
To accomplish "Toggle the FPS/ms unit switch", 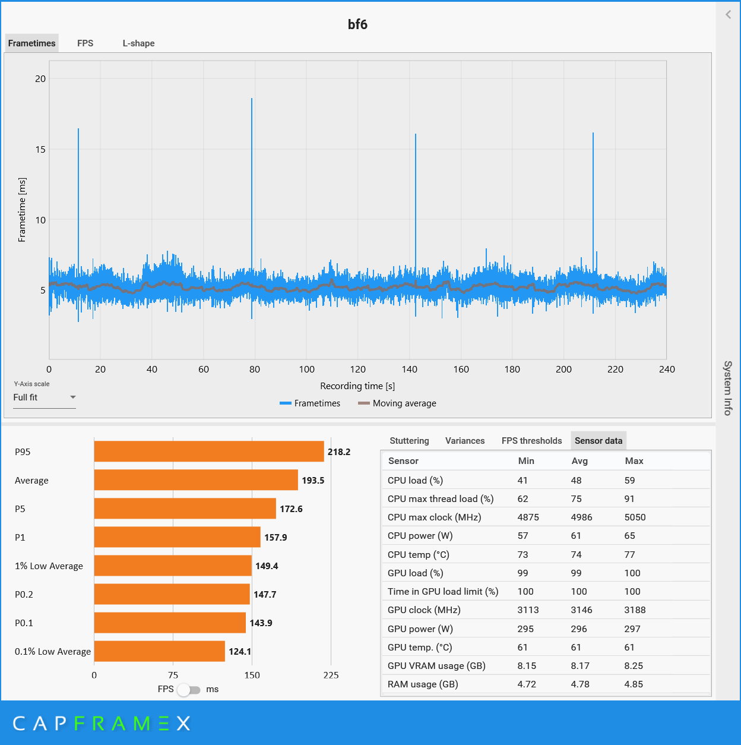I will pyautogui.click(x=189, y=690).
